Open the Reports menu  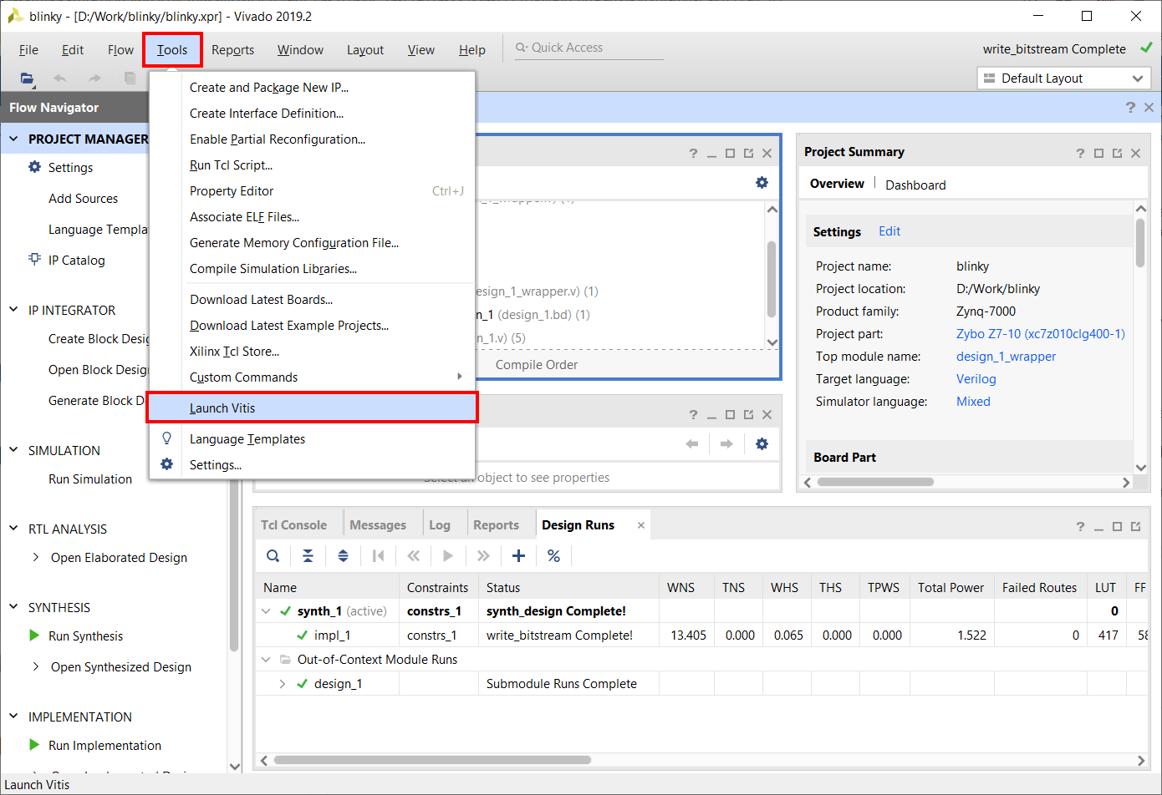point(232,50)
